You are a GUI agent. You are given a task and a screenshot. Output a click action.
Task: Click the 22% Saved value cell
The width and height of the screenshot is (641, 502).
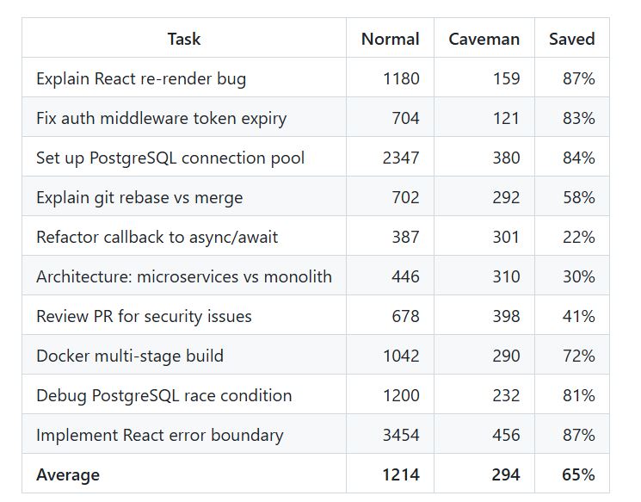coord(572,237)
